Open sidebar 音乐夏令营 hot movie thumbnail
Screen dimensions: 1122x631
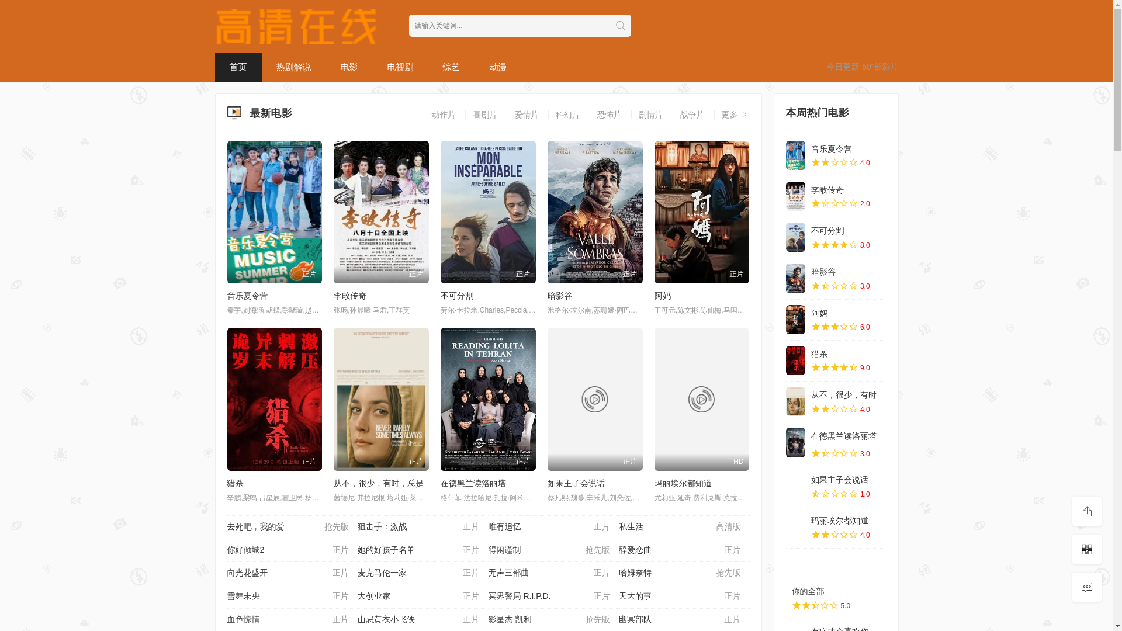click(795, 155)
